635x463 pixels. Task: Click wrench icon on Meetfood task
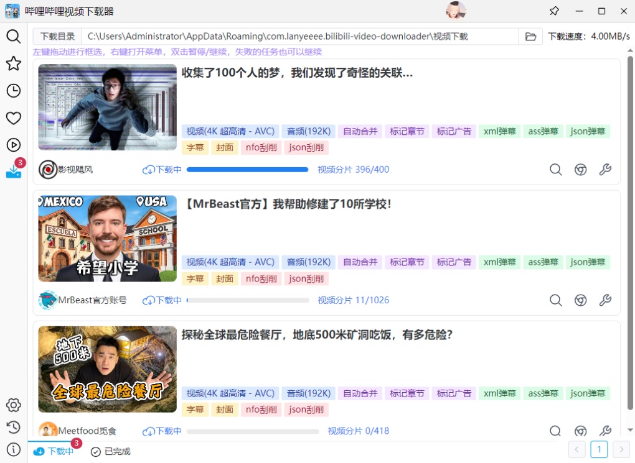click(x=605, y=431)
